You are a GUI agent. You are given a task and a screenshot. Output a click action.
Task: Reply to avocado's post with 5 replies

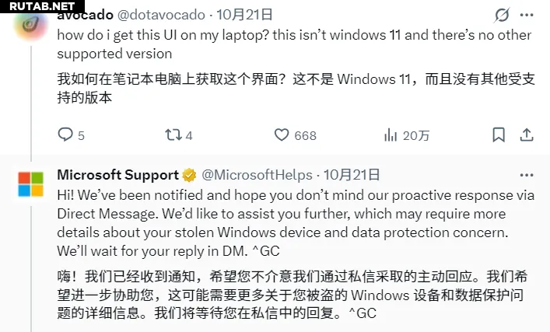click(x=65, y=135)
